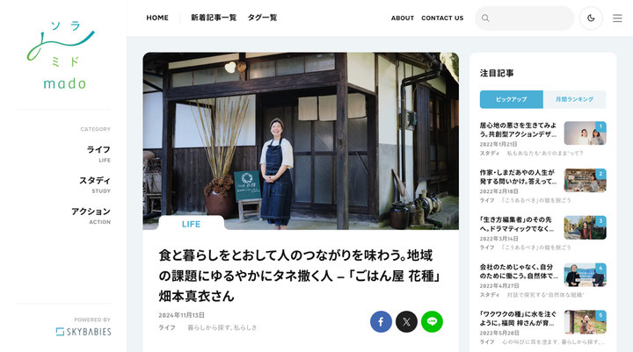Open the hamburger menu icon

(x=617, y=18)
